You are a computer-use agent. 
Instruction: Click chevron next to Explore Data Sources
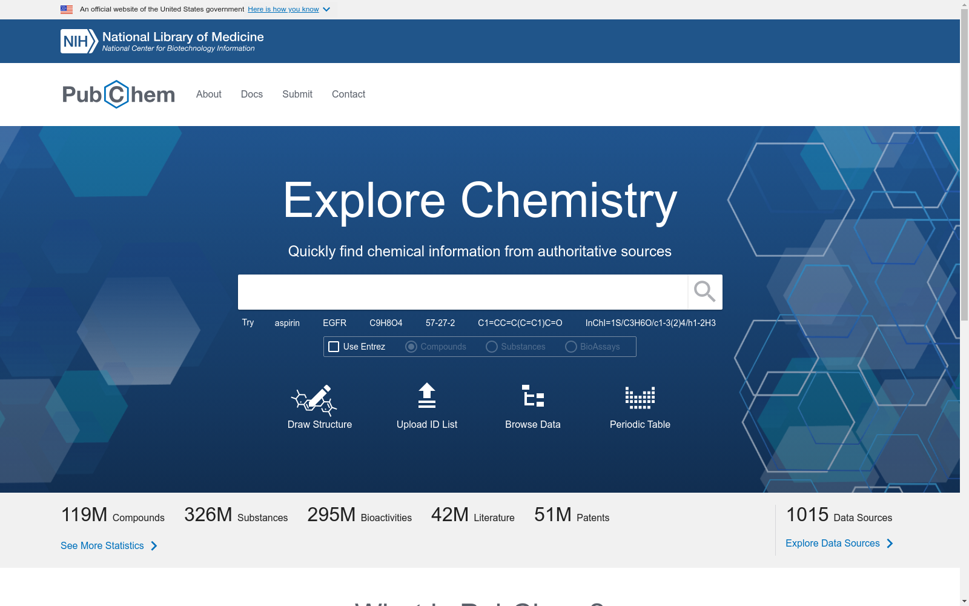click(x=890, y=544)
